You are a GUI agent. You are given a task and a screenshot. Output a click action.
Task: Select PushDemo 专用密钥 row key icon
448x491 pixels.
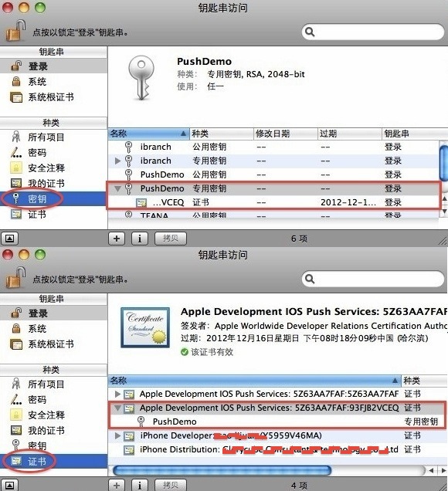coord(128,188)
